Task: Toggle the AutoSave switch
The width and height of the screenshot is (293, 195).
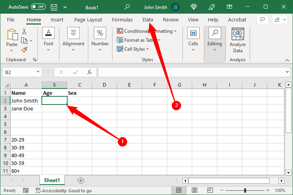Action: (38, 7)
